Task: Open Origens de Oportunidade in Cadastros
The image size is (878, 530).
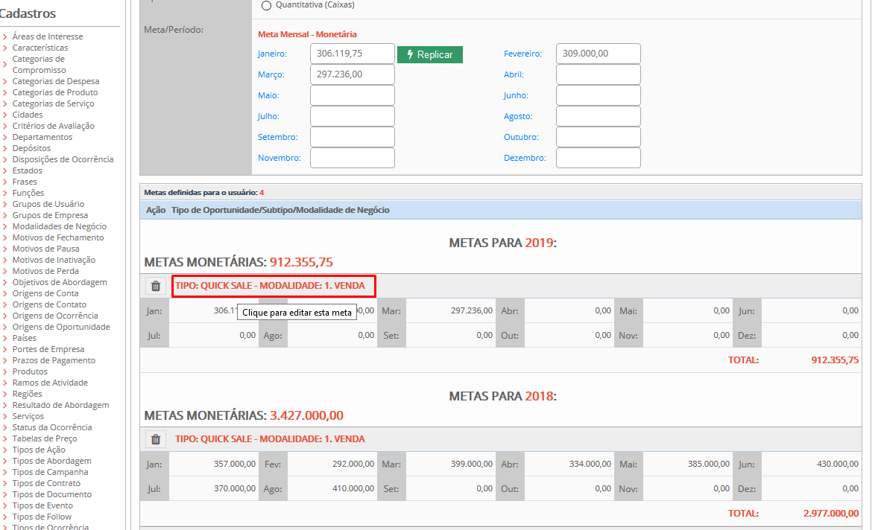Action: pos(61,327)
